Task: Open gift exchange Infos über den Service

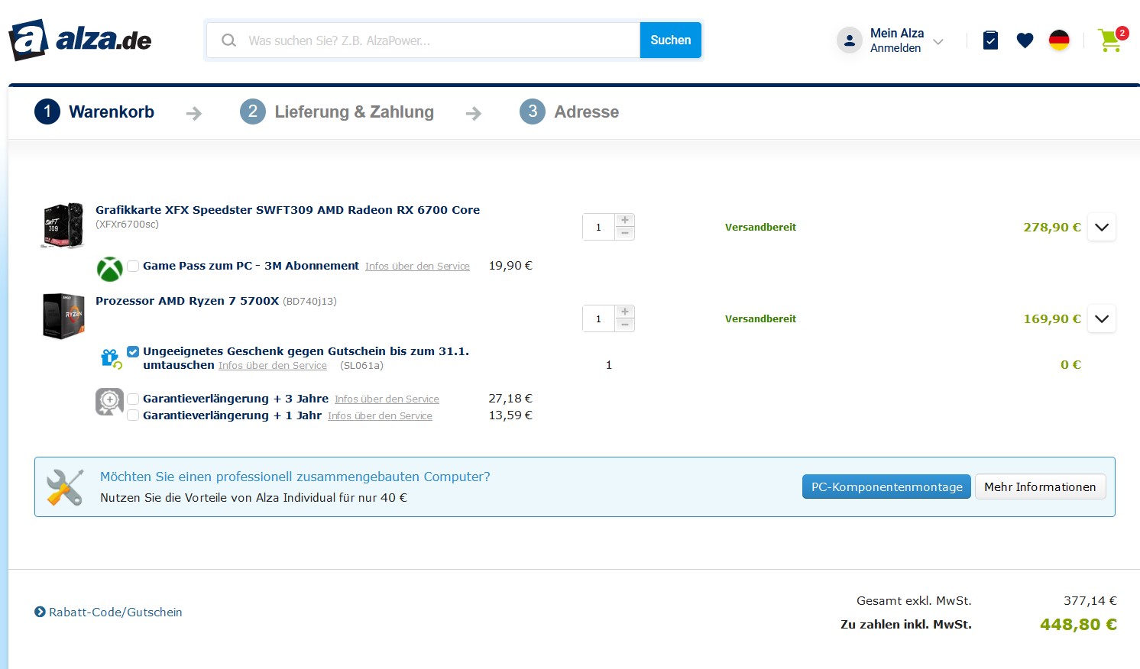Action: pyautogui.click(x=273, y=365)
